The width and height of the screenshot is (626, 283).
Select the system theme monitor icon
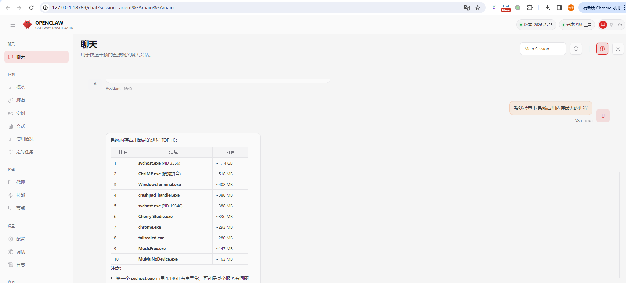[x=603, y=25]
